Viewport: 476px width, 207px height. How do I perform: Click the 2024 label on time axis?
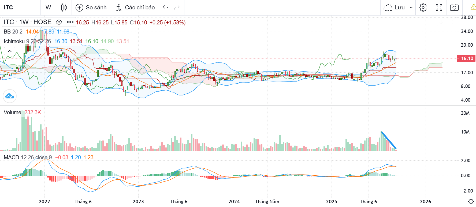234,202
